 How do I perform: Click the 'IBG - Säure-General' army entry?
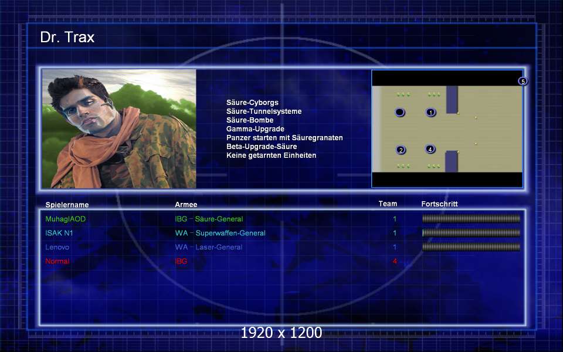209,219
